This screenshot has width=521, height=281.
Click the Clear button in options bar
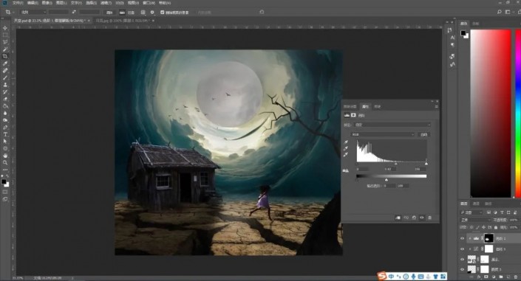coord(109,13)
